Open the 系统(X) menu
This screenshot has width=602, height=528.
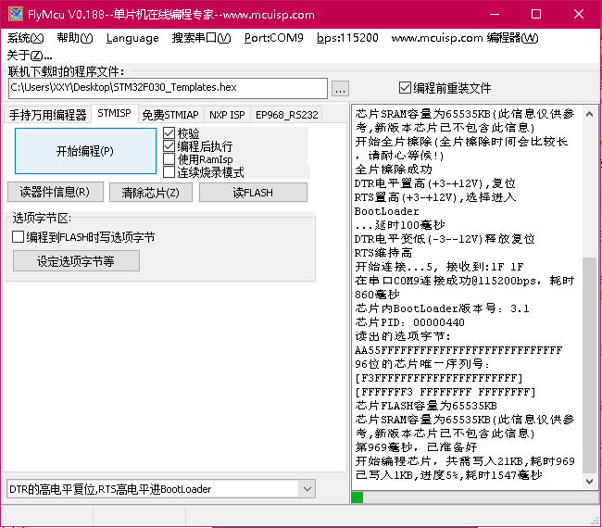click(x=25, y=38)
